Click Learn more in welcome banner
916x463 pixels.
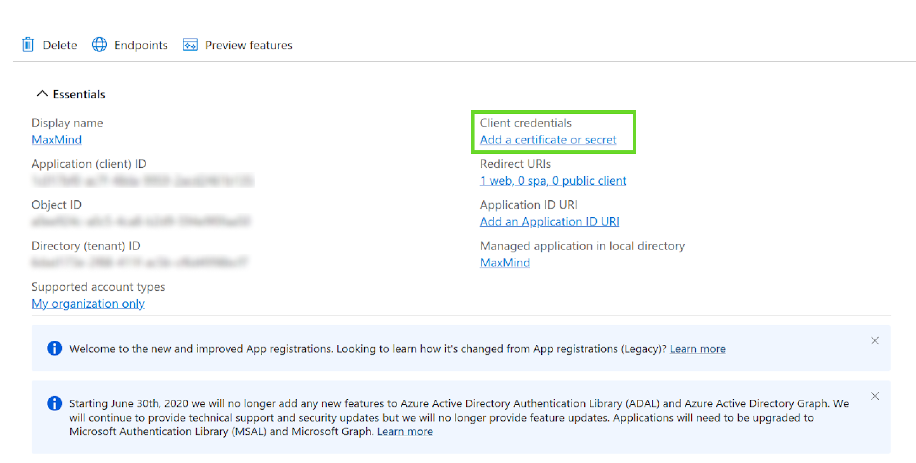tap(697, 348)
